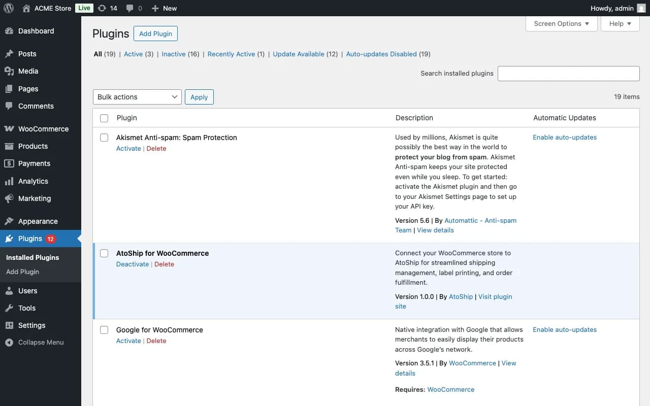
Task: Delete the Akismet Anti-spam plugin
Action: point(156,148)
